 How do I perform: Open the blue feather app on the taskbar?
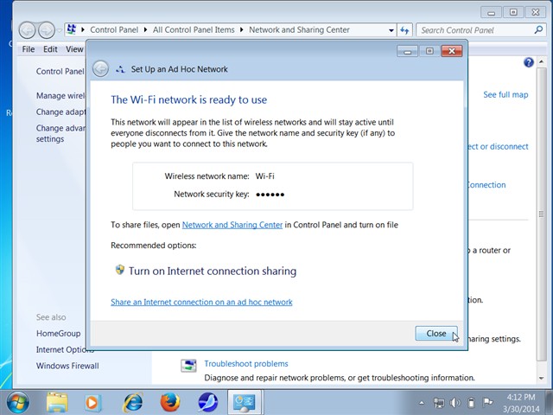tap(207, 403)
